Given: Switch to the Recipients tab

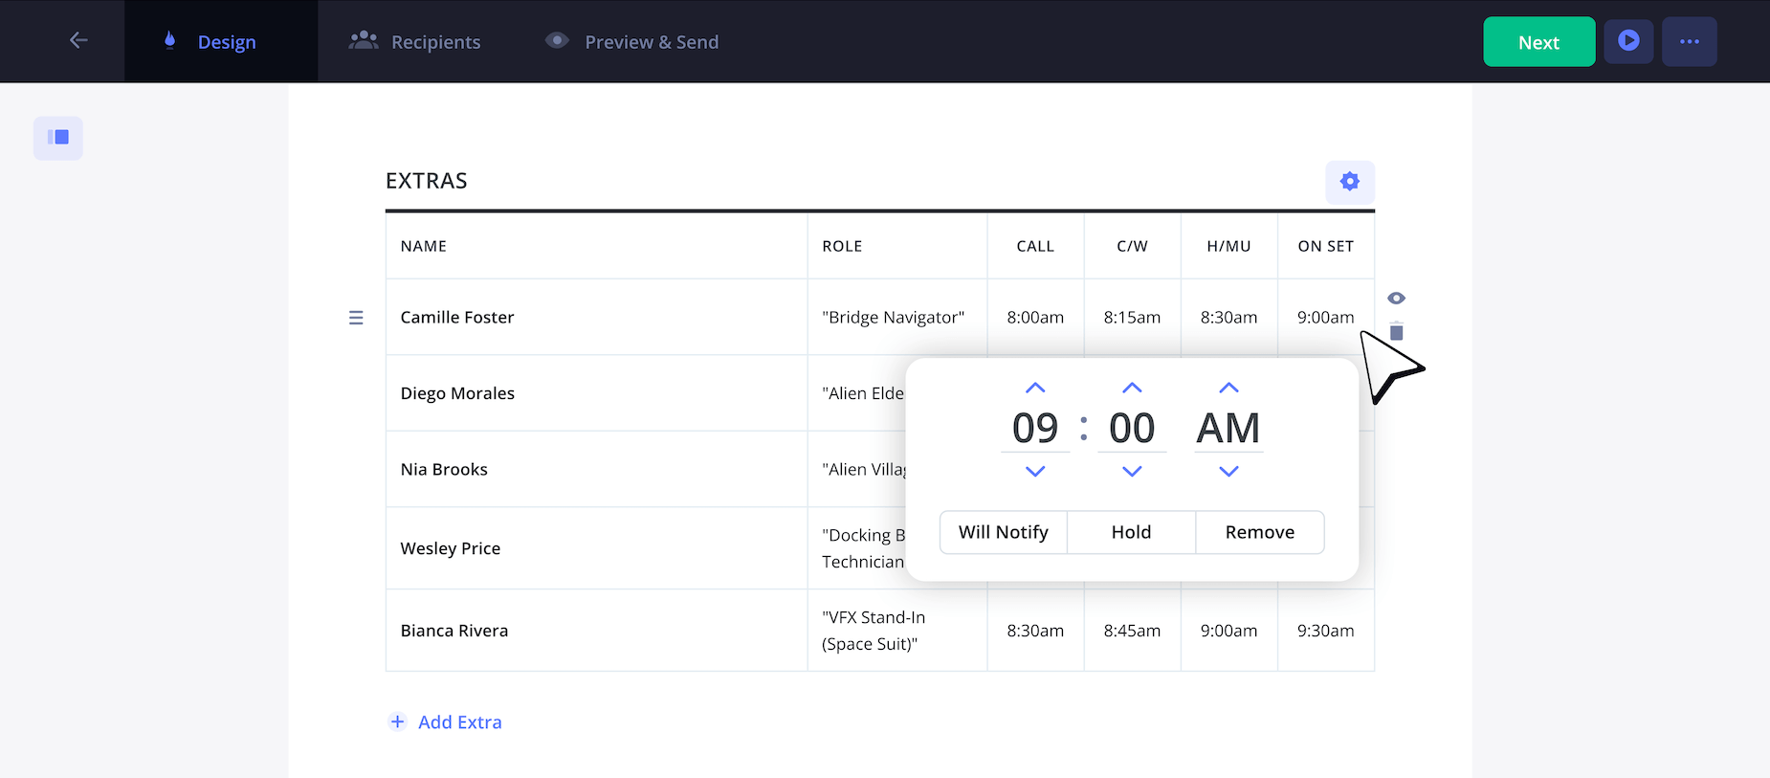Looking at the screenshot, I should click(415, 42).
